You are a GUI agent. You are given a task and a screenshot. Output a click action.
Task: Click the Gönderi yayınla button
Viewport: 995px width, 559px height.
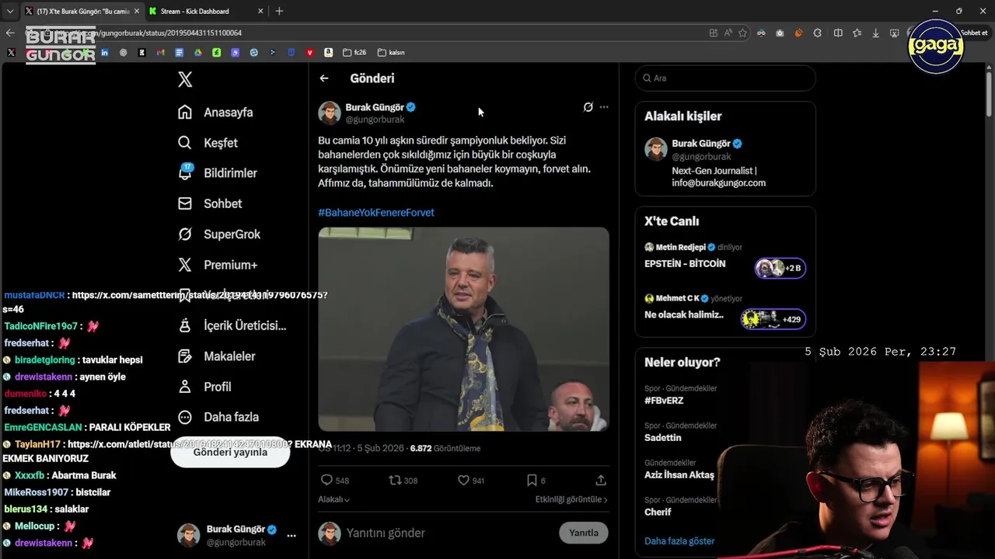click(x=230, y=452)
